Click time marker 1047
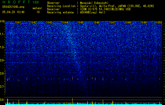Viewport: 165px width, 105px height. tap(112, 22)
